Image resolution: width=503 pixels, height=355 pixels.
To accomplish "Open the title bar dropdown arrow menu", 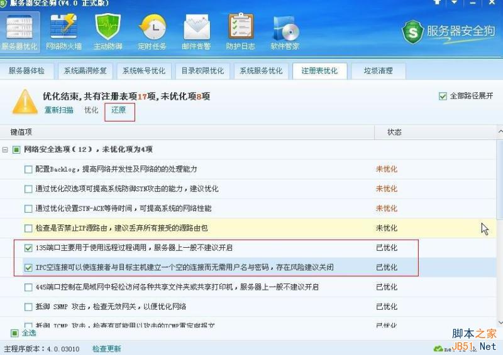I will pos(454,3).
